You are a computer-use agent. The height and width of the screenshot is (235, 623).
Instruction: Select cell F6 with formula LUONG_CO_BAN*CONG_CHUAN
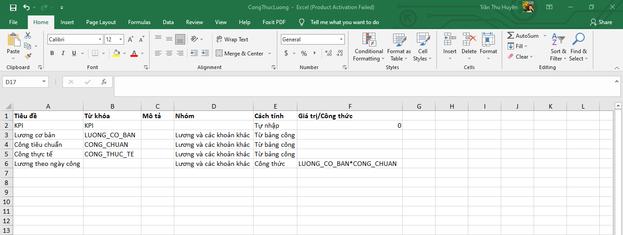[349, 164]
